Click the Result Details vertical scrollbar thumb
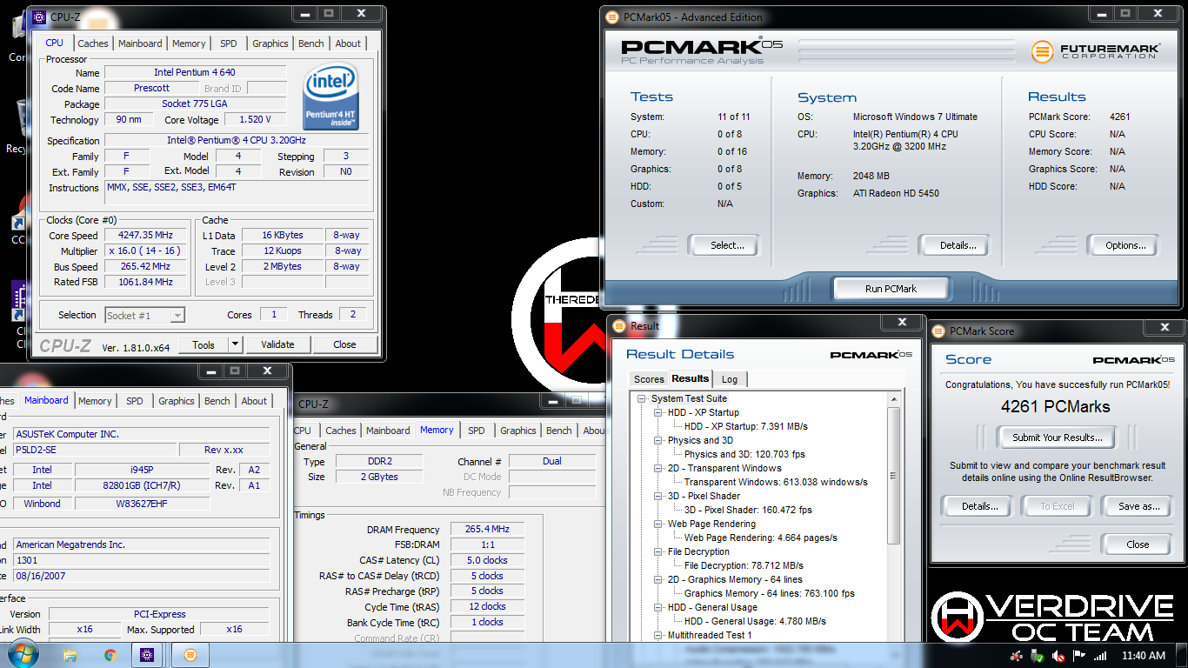The image size is (1188, 668). pos(895,476)
